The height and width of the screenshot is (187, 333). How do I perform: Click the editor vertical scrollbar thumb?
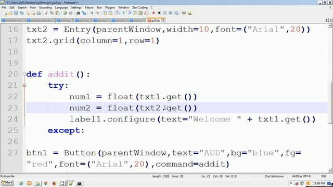(330, 103)
